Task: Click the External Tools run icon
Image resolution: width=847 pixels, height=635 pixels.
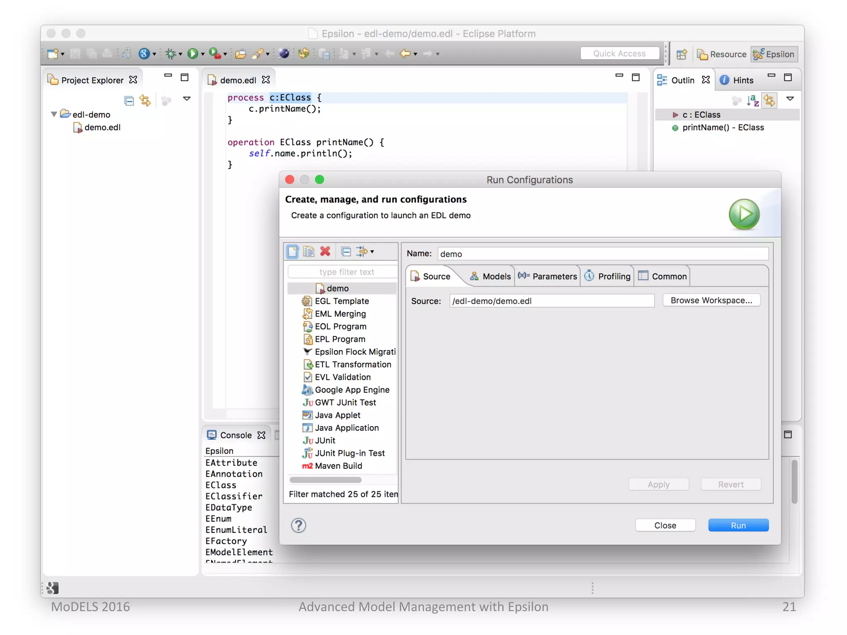Action: 215,53
